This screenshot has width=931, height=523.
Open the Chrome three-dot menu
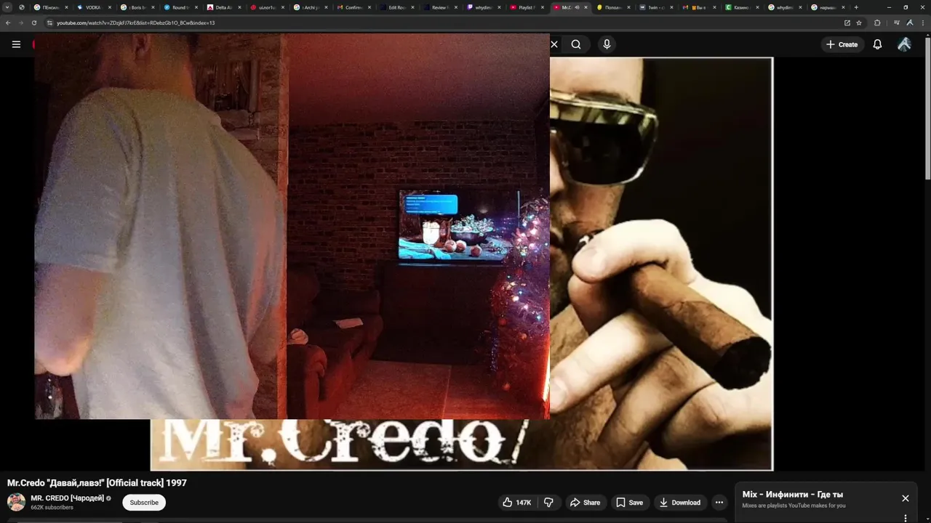point(922,23)
